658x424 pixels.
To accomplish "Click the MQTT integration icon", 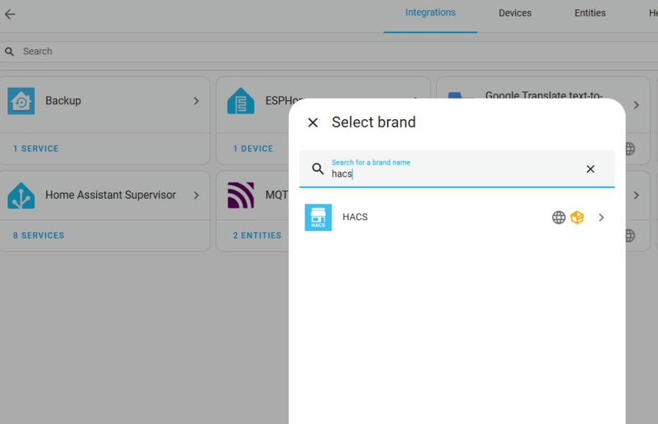I will tap(241, 195).
